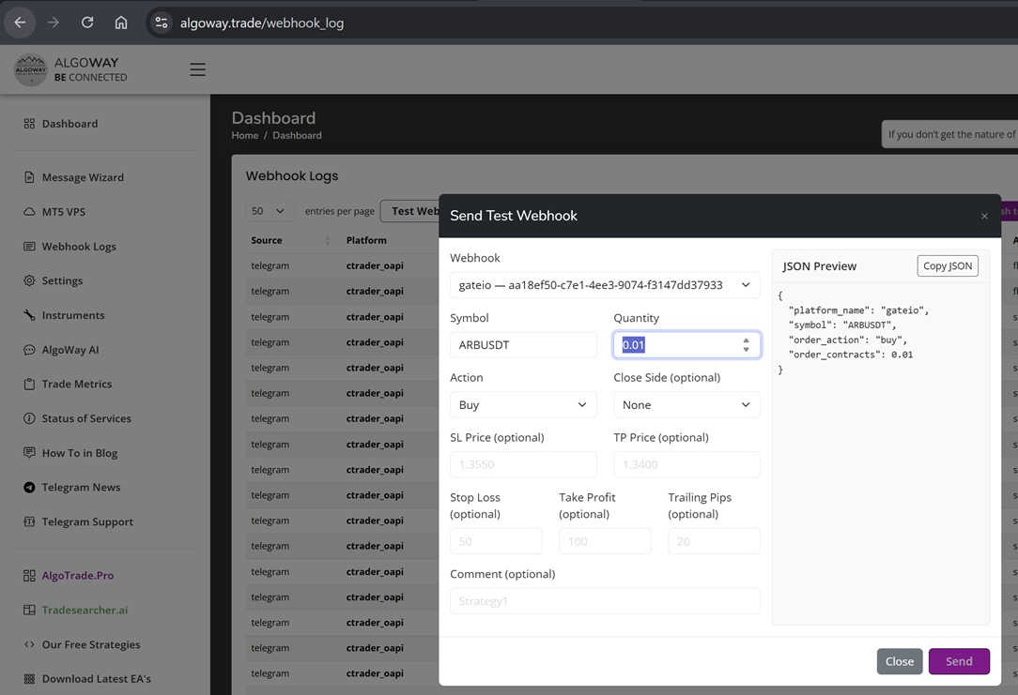Open the 50 entries per page dropdown

(268, 211)
